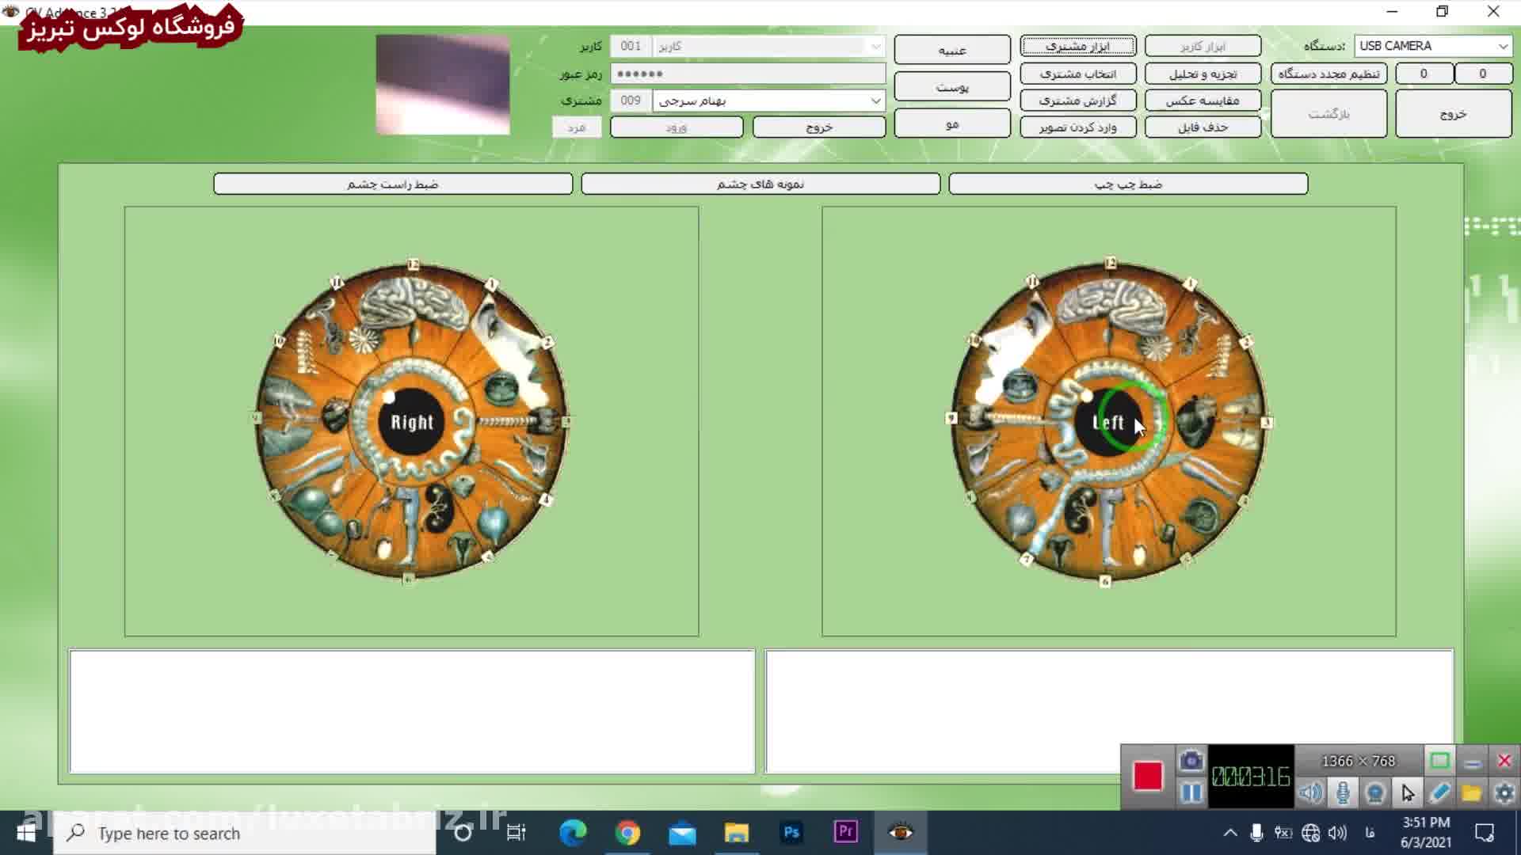Open the USB CAMERA device dropdown
Viewport: 1521px width, 855px height.
1433,46
